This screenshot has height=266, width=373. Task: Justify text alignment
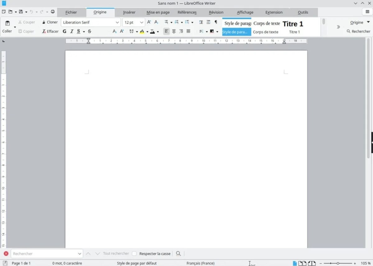click(x=188, y=31)
